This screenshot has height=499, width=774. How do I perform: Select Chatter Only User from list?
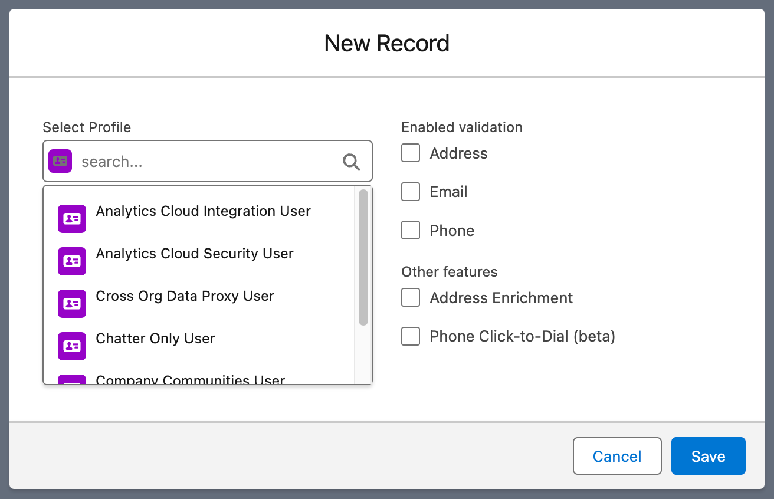click(199, 346)
